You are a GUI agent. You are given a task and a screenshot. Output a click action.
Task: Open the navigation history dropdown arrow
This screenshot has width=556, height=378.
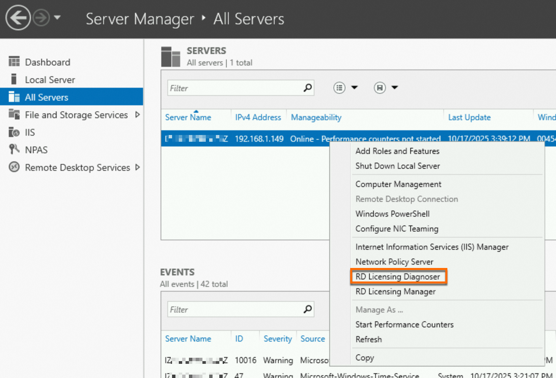click(x=57, y=17)
